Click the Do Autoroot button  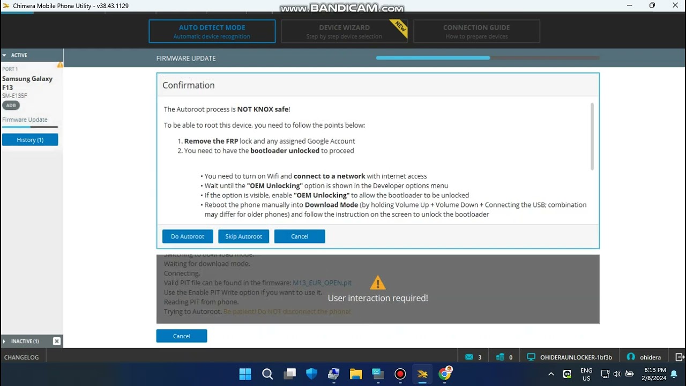pyautogui.click(x=188, y=236)
